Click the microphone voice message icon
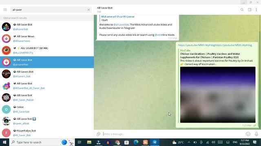This screenshot has width=261, height=146. (x=256, y=134)
